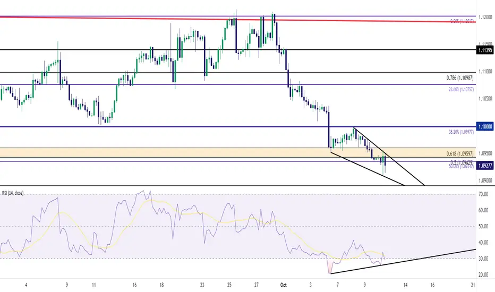Click the 27 date label on time axis

click(257, 285)
